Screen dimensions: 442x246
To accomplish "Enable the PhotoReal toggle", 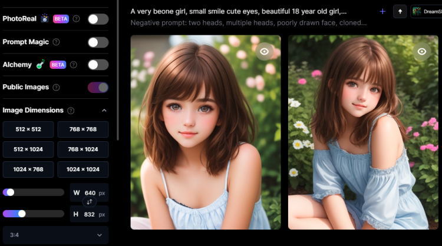I will coord(98,19).
